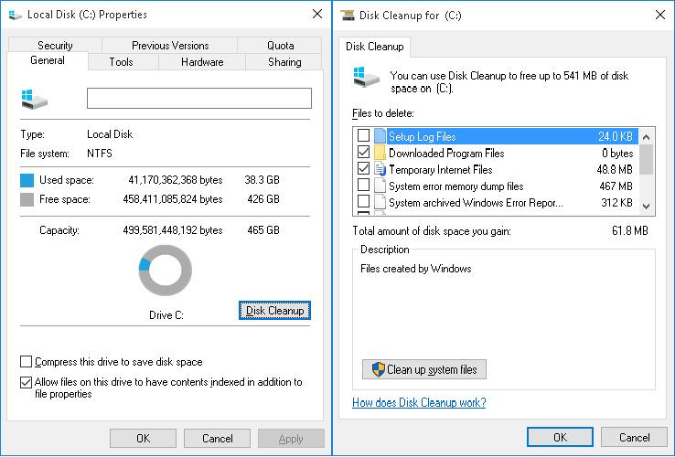Open the Quota tab

(x=280, y=45)
